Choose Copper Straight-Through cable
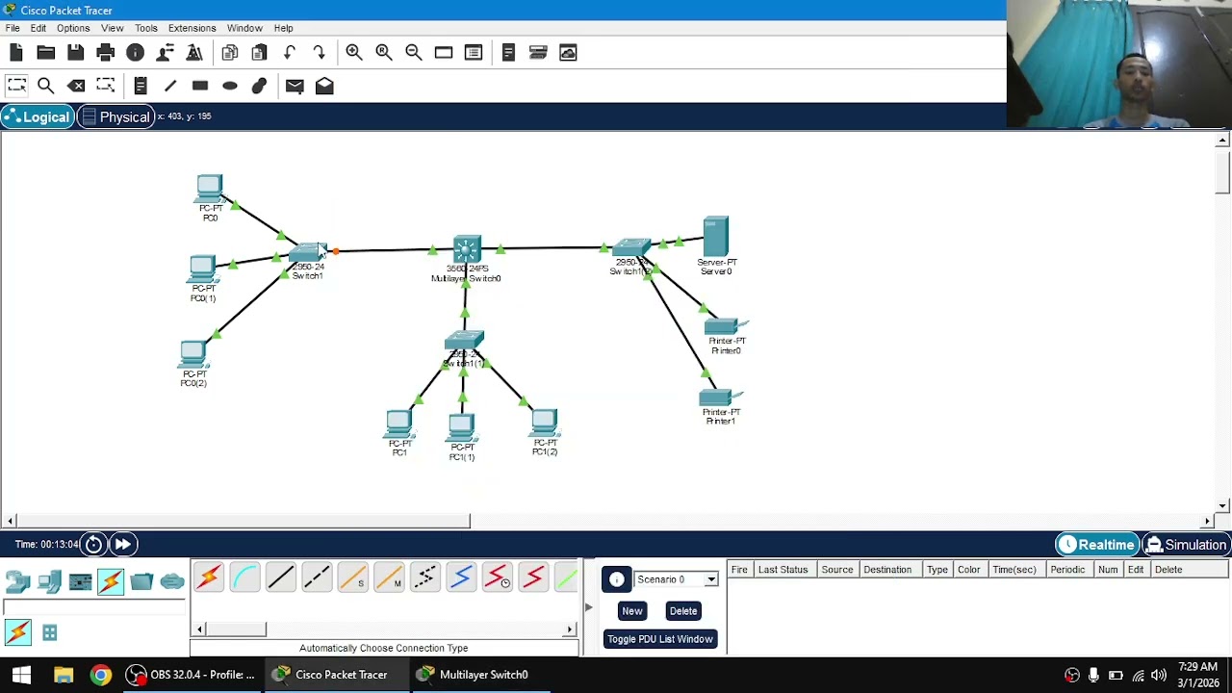1232x693 pixels. pyautogui.click(x=280, y=577)
